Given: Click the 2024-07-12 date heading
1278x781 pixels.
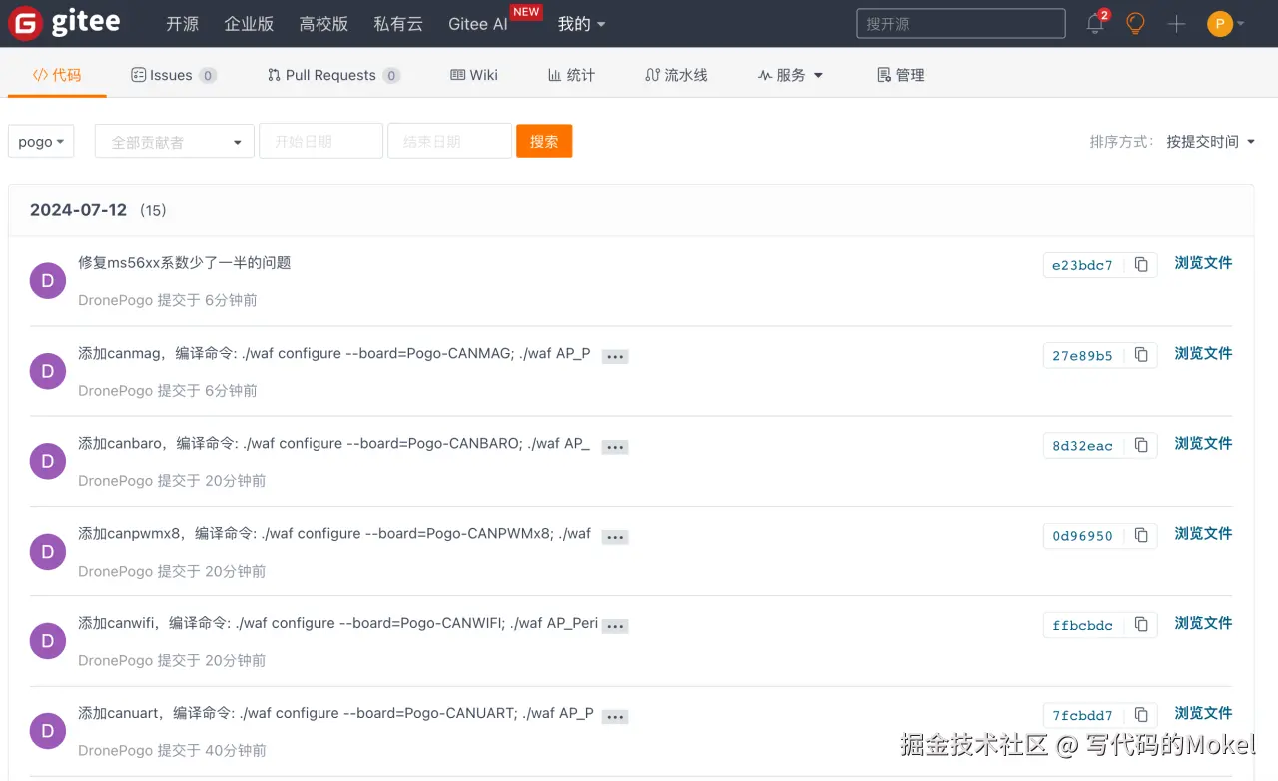Looking at the screenshot, I should coord(78,210).
